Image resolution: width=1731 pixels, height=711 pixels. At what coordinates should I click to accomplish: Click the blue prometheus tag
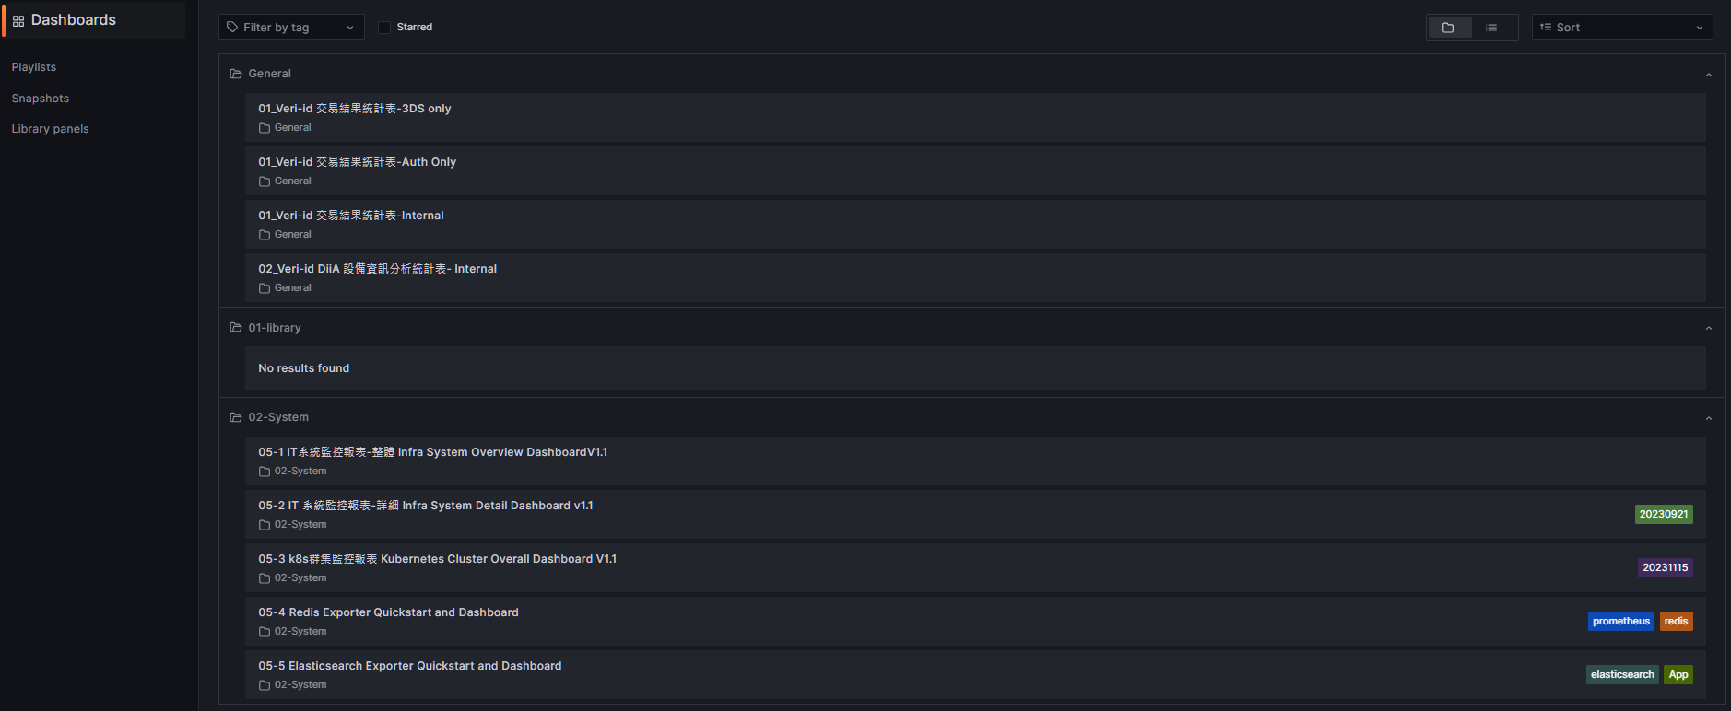(x=1620, y=622)
